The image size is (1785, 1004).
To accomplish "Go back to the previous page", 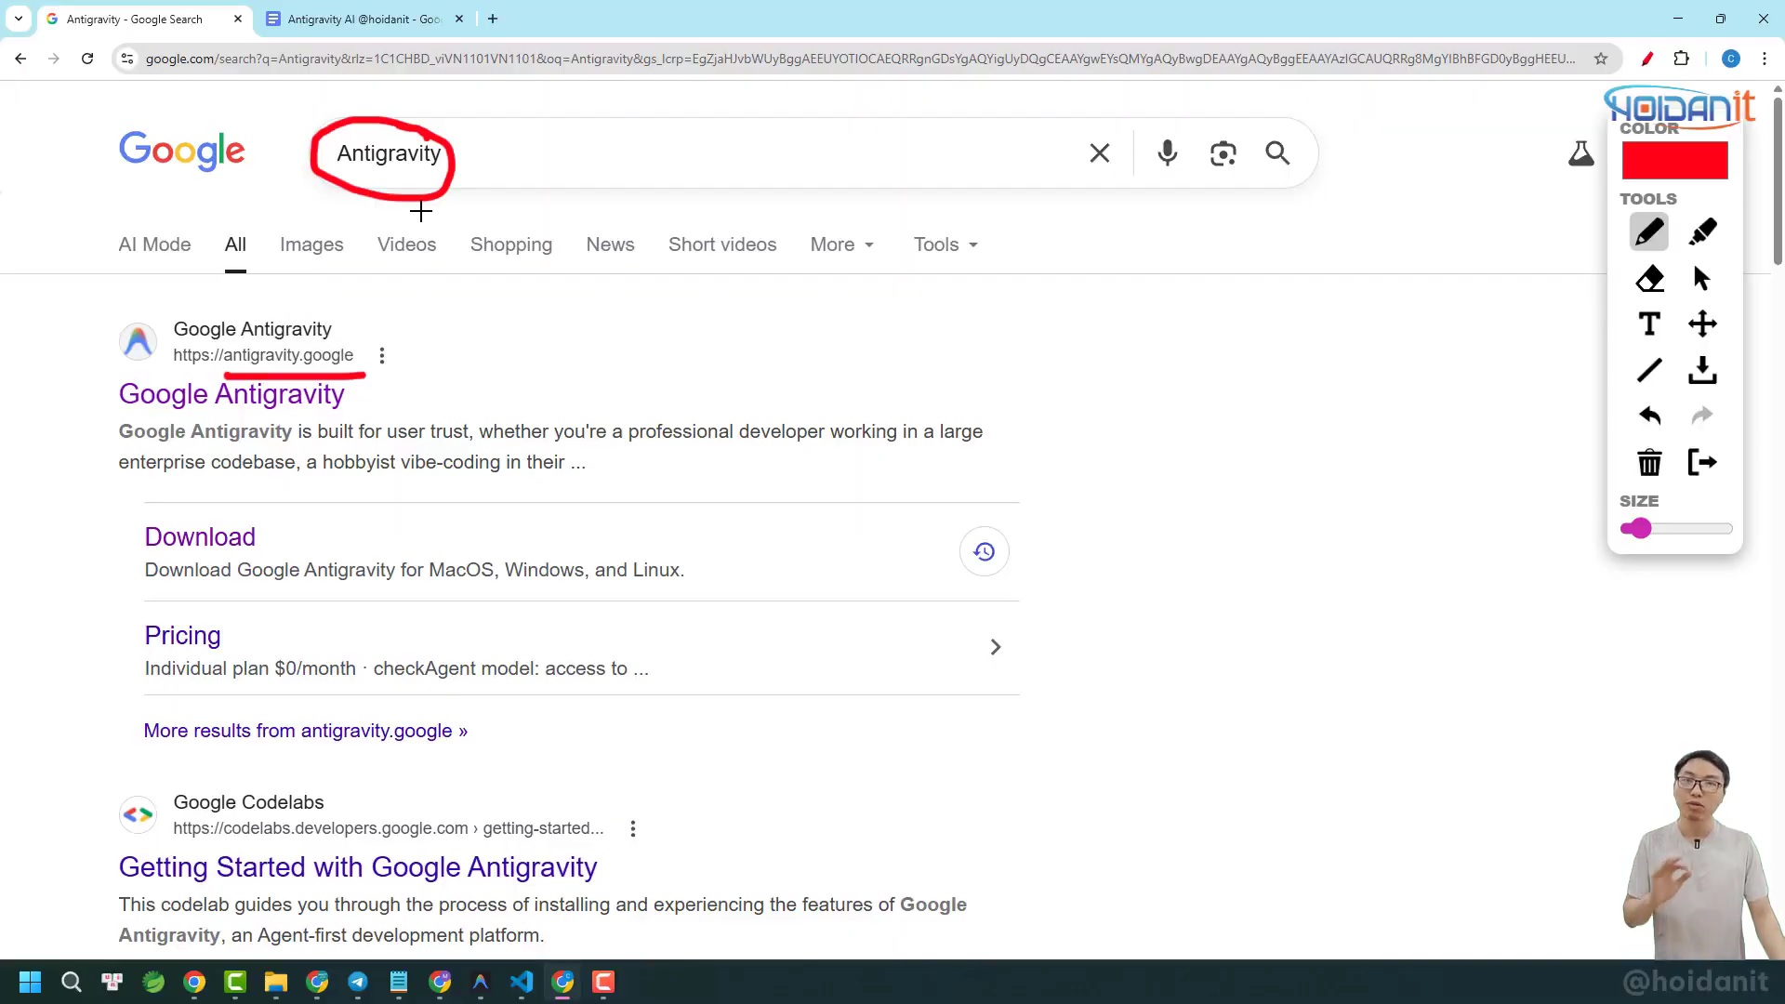I will pos(20,59).
